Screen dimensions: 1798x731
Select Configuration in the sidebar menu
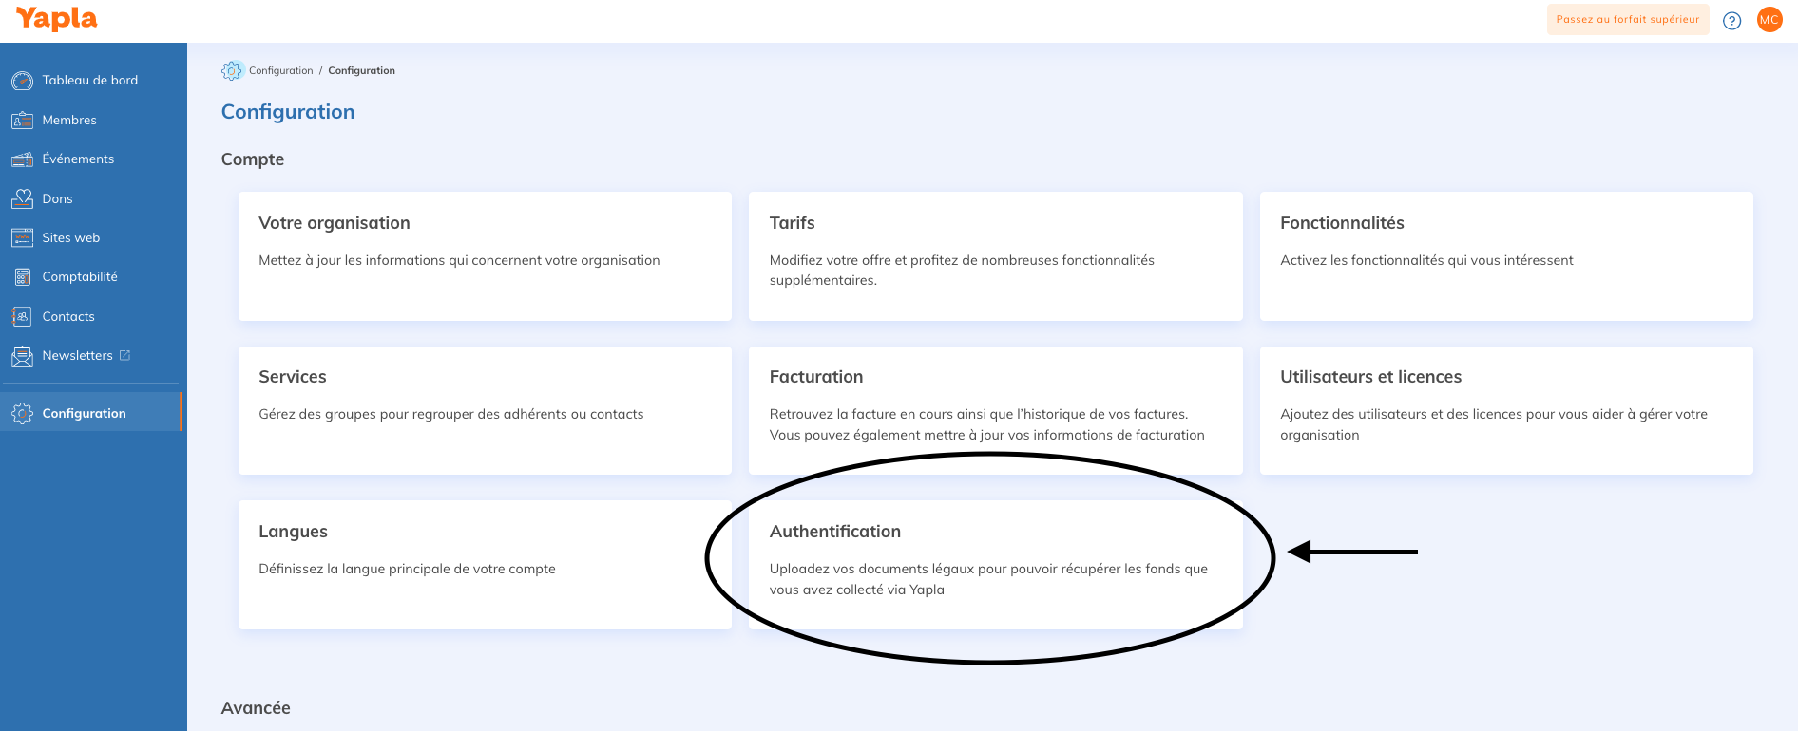pyautogui.click(x=84, y=413)
